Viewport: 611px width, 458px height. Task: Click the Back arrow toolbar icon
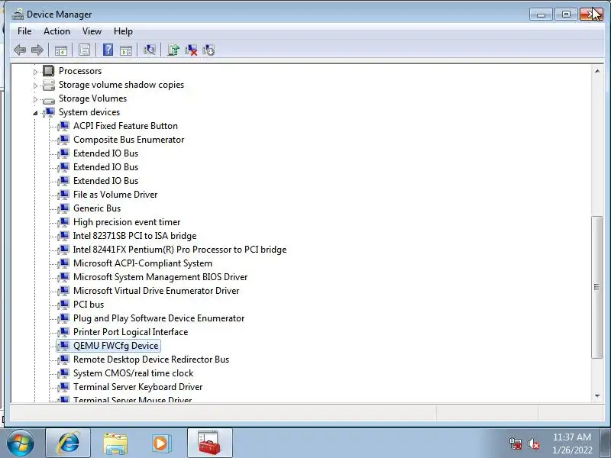20,50
